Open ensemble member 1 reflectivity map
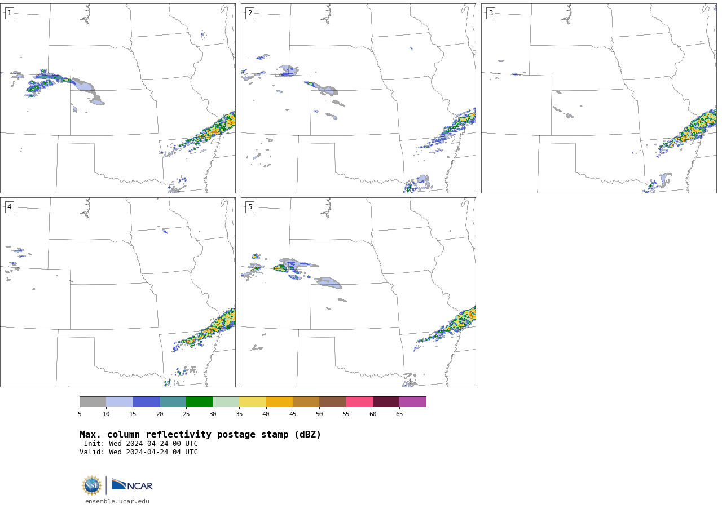722x508 pixels. click(x=117, y=98)
